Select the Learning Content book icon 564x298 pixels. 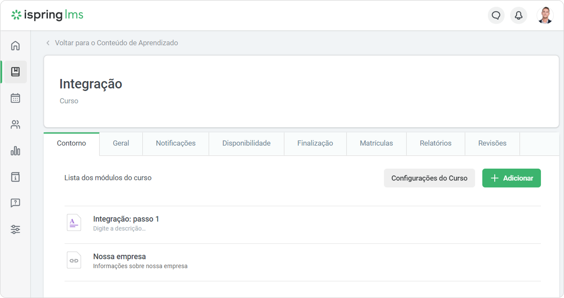(x=15, y=72)
